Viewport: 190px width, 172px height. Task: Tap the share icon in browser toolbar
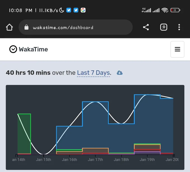[x=146, y=27]
